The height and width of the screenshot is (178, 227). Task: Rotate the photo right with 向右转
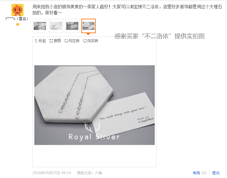[x=91, y=41]
